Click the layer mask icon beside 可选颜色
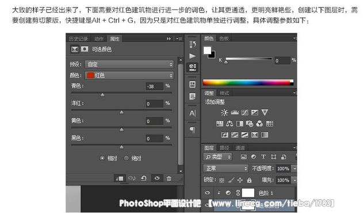The height and width of the screenshot is (213, 363). [85, 49]
